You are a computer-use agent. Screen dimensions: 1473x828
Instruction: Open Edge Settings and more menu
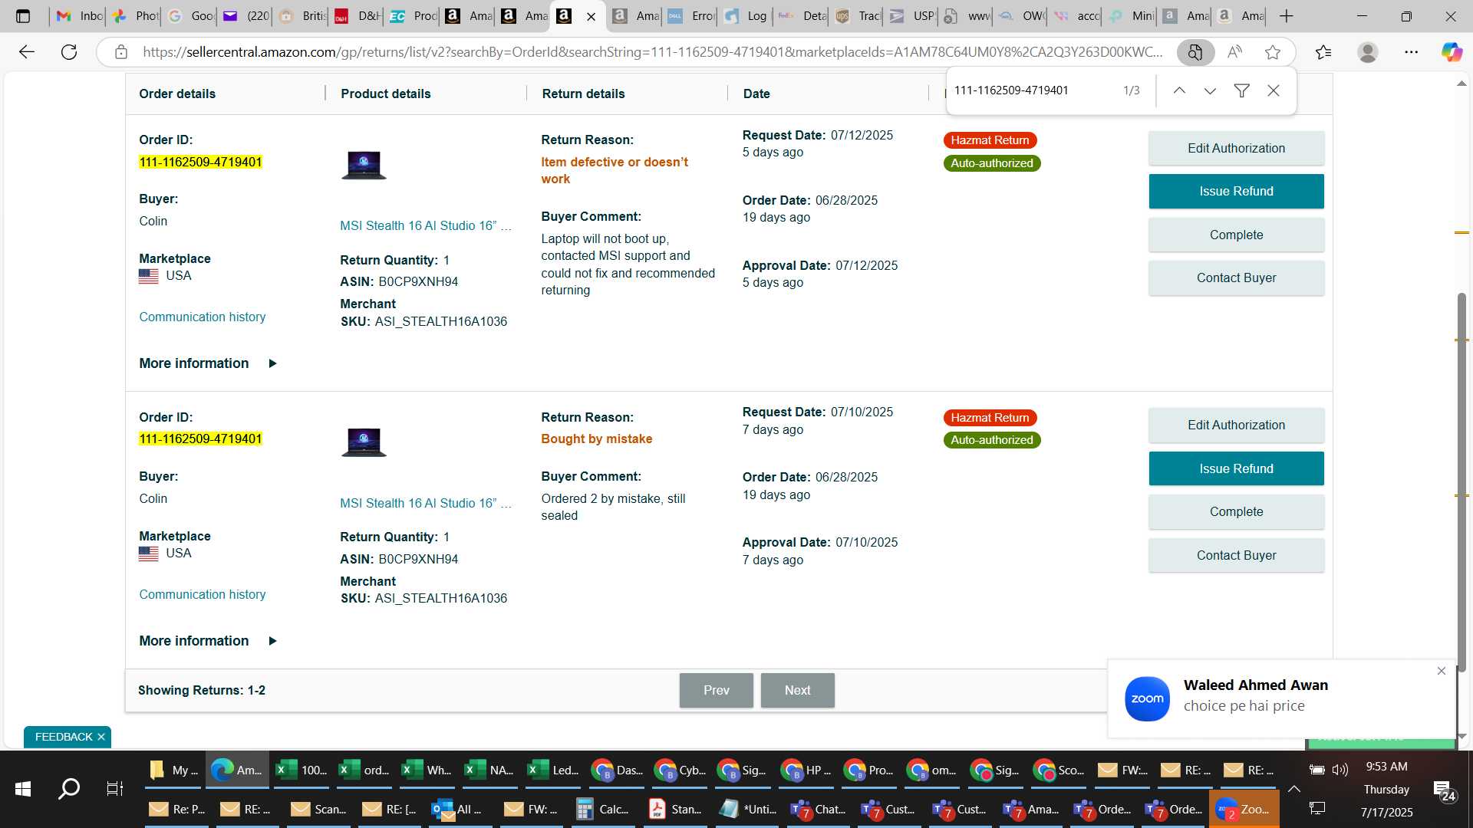tap(1412, 52)
